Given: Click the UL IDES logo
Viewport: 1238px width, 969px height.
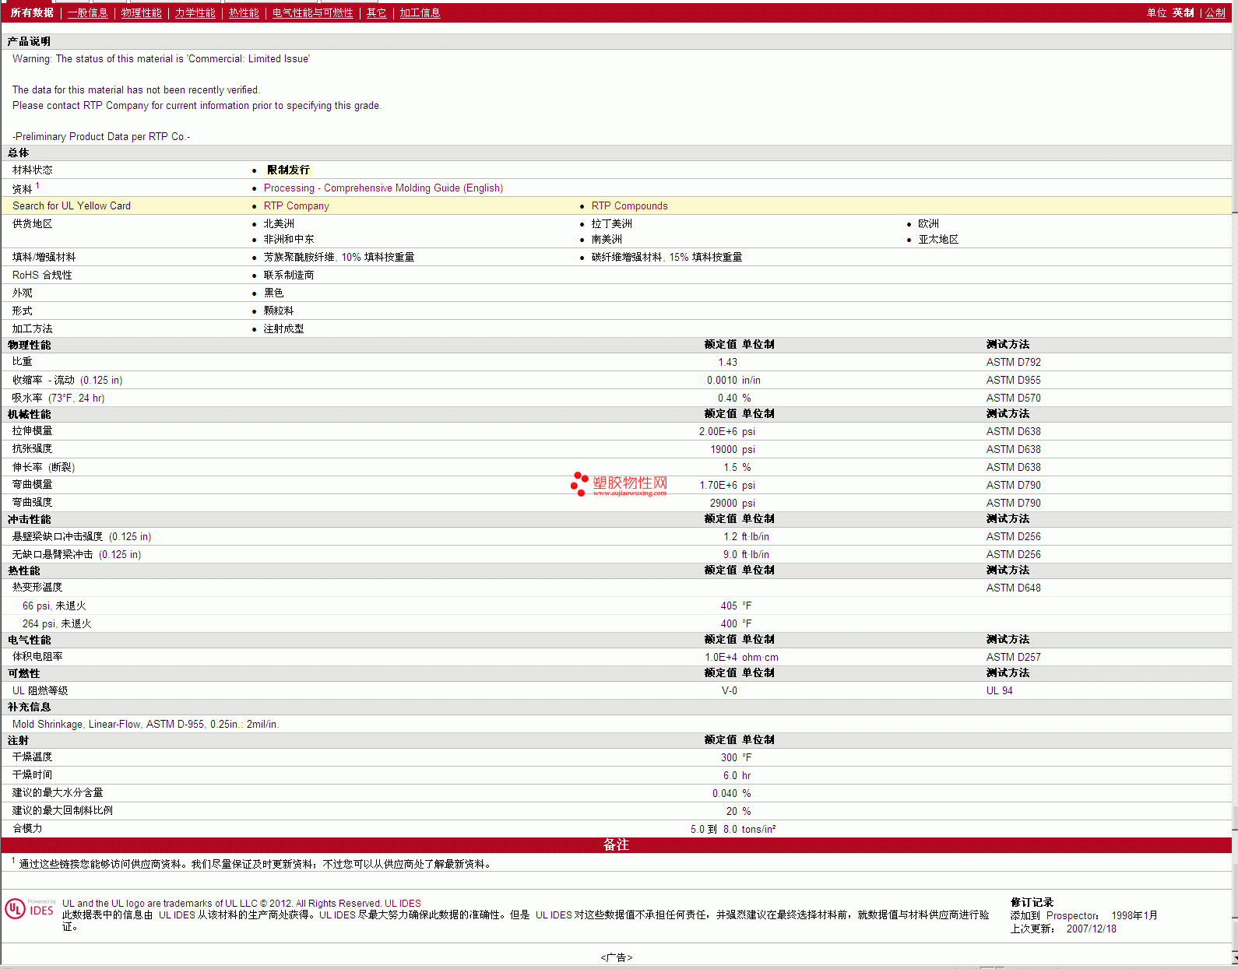Looking at the screenshot, I should [30, 908].
